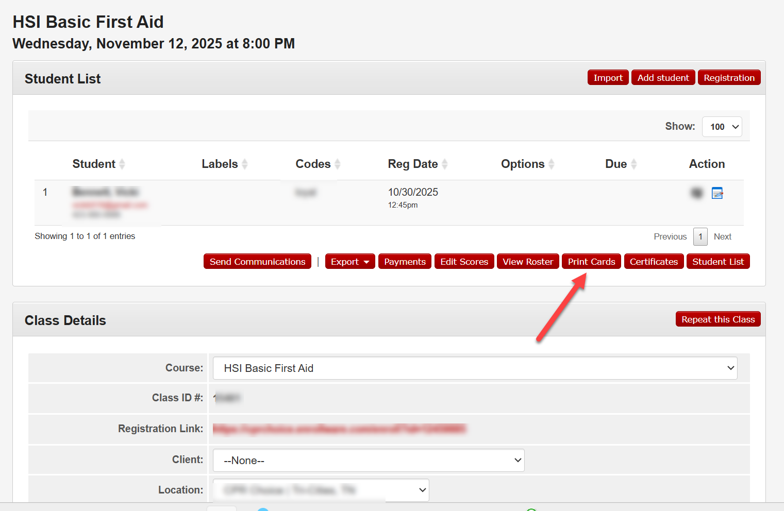This screenshot has width=784, height=511.
Task: Expand the Export dropdown button
Action: pos(350,262)
